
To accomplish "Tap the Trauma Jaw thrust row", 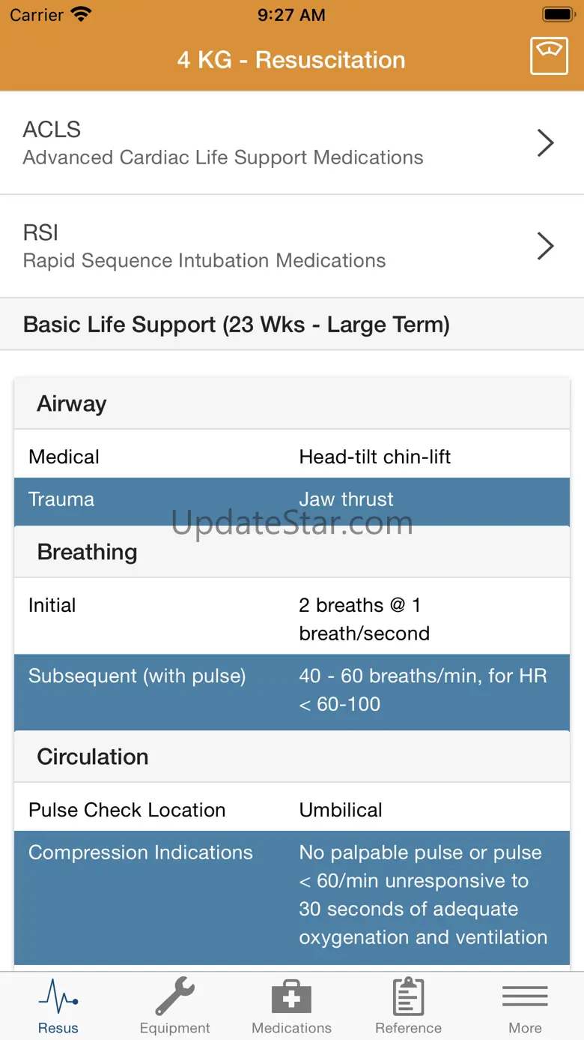I will (292, 499).
